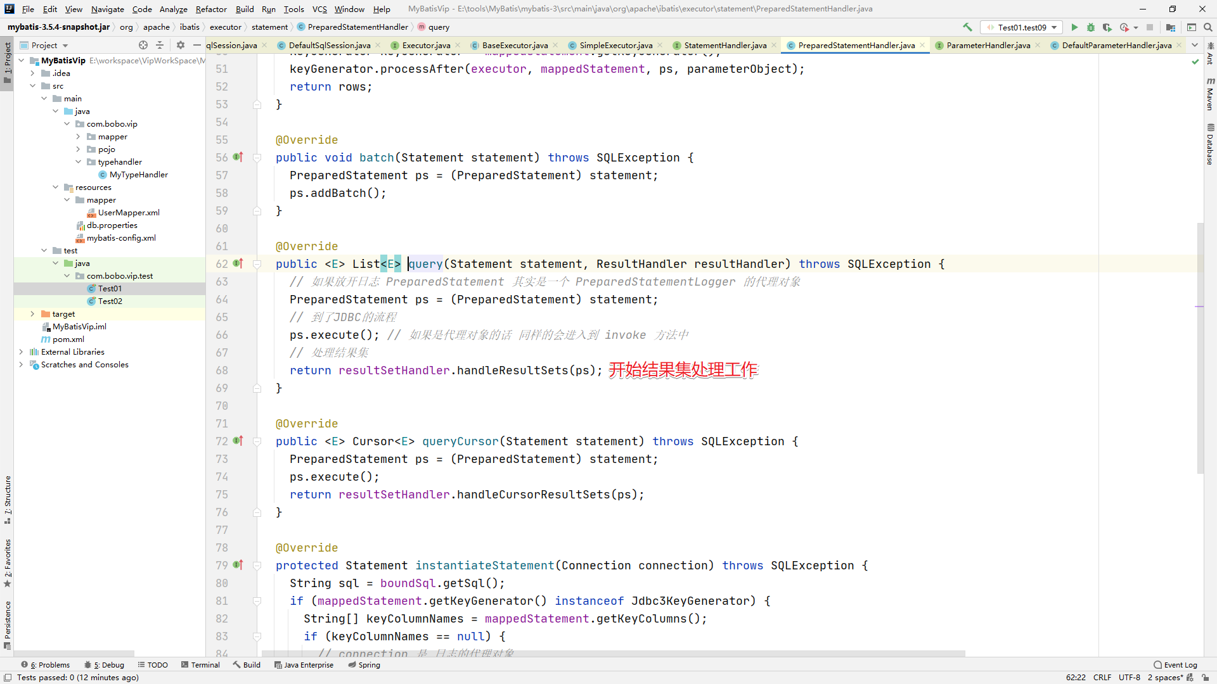Toggle the Structure tool window side tab
The image size is (1217, 684).
pos(7,499)
